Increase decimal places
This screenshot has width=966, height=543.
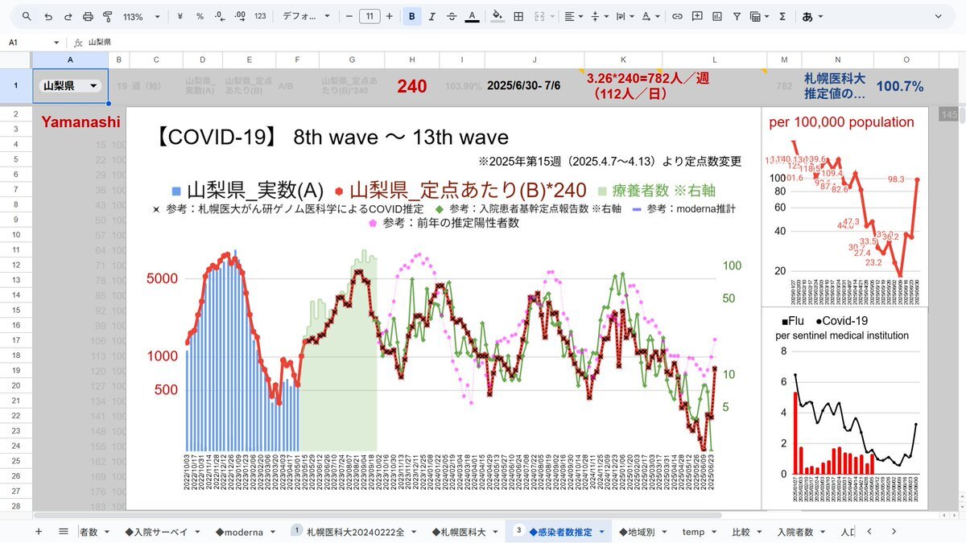click(239, 16)
